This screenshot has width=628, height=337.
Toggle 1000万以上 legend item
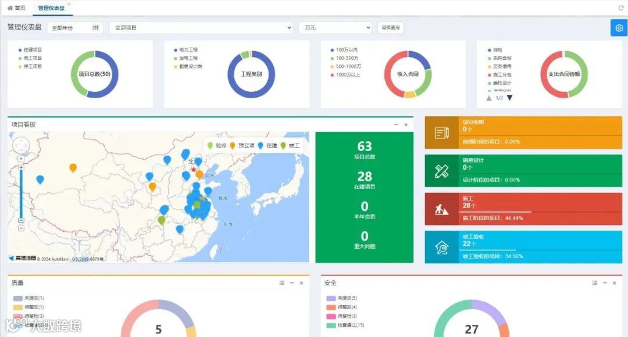tap(345, 75)
